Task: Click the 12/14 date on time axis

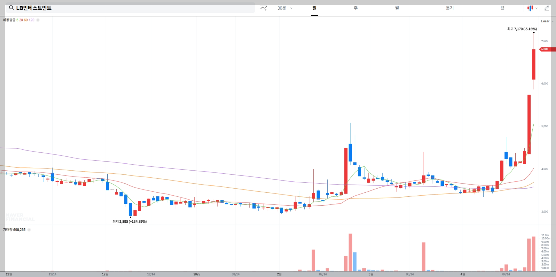Action: [151, 274]
